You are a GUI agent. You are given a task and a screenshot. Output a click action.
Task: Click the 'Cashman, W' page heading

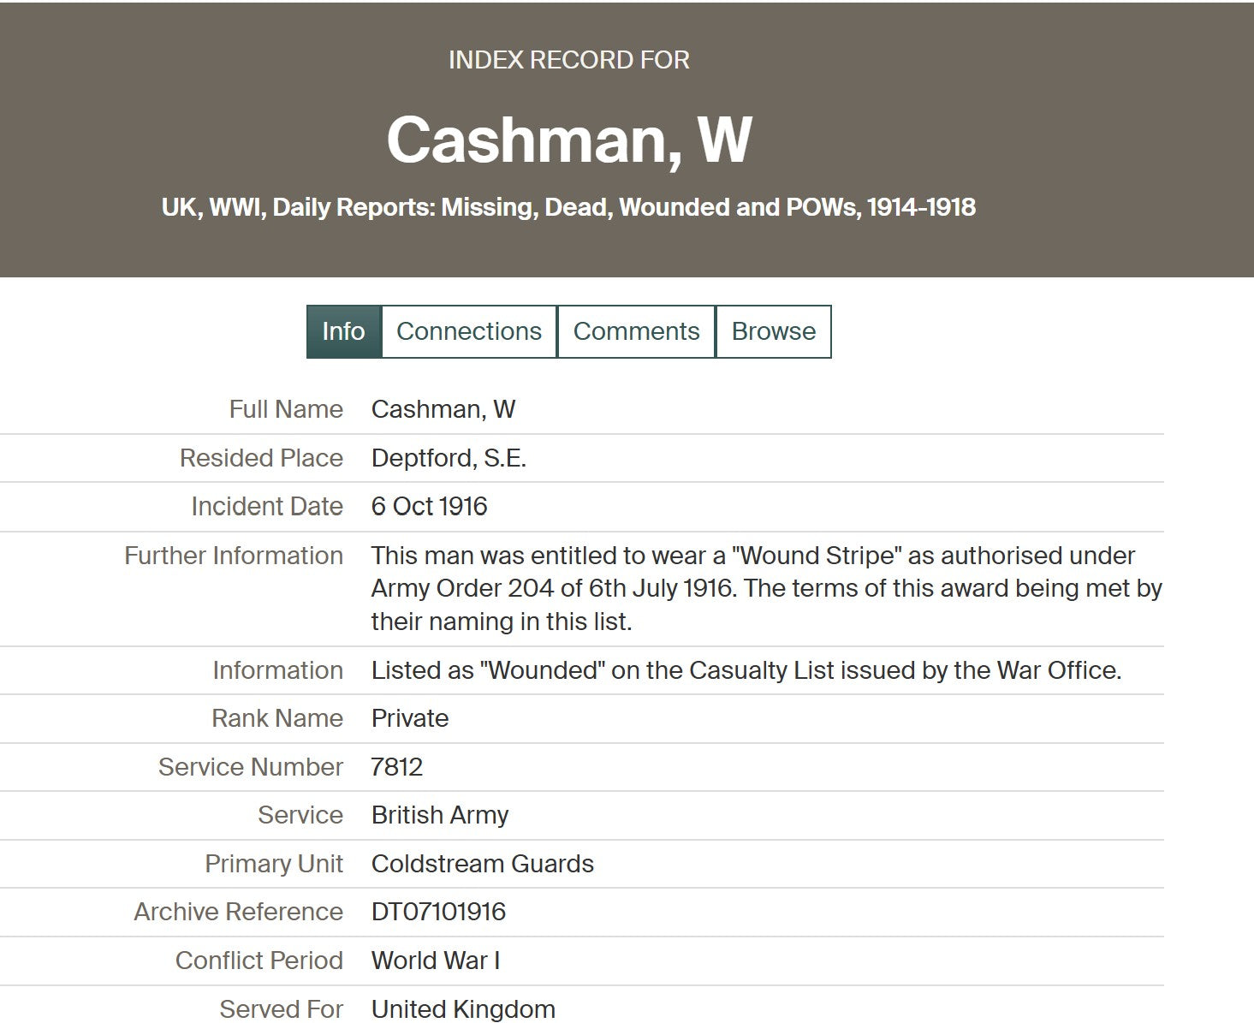tap(568, 140)
